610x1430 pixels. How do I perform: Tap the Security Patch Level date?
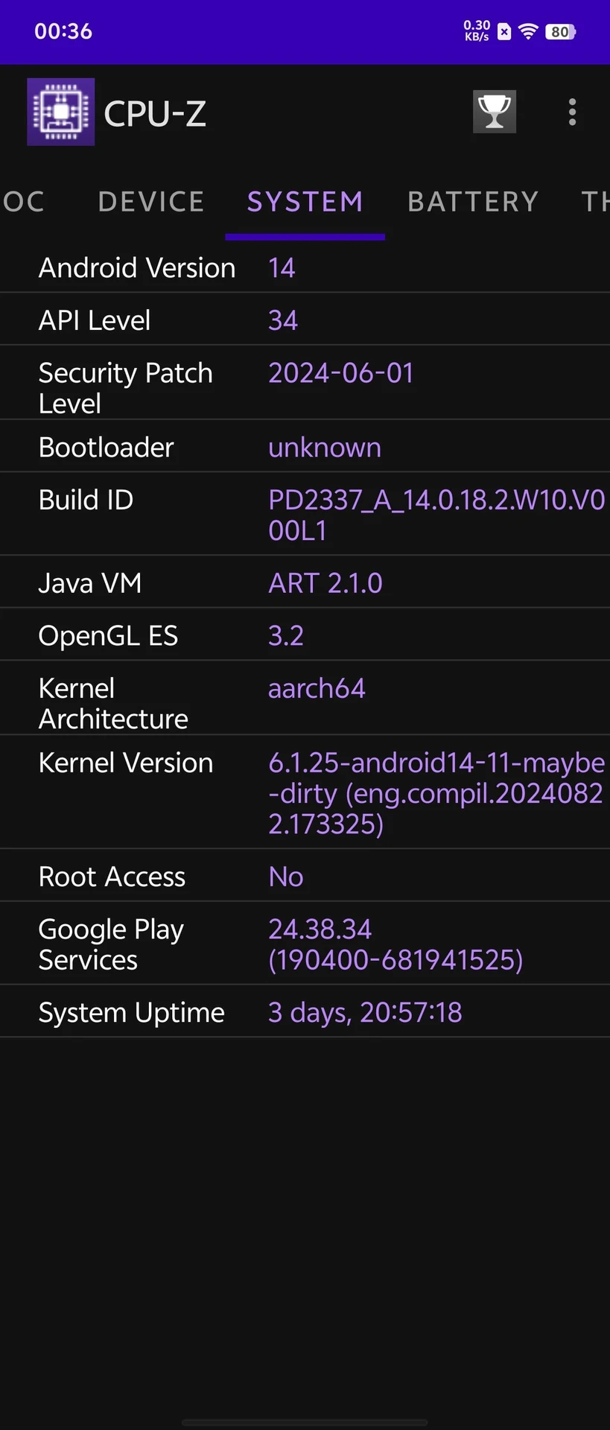341,372
